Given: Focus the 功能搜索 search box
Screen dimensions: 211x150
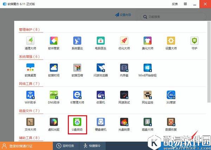Looking at the screenshot, I should coord(173,17).
